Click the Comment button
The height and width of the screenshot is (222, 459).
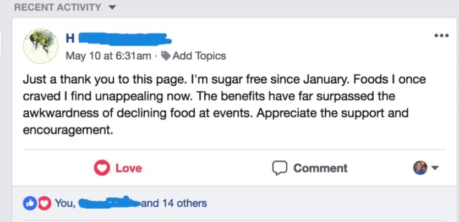coord(310,168)
